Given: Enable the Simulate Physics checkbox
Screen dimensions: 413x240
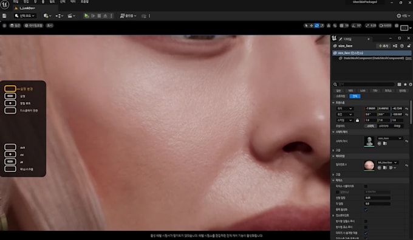Looking at the screenshot, I should 366,187.
